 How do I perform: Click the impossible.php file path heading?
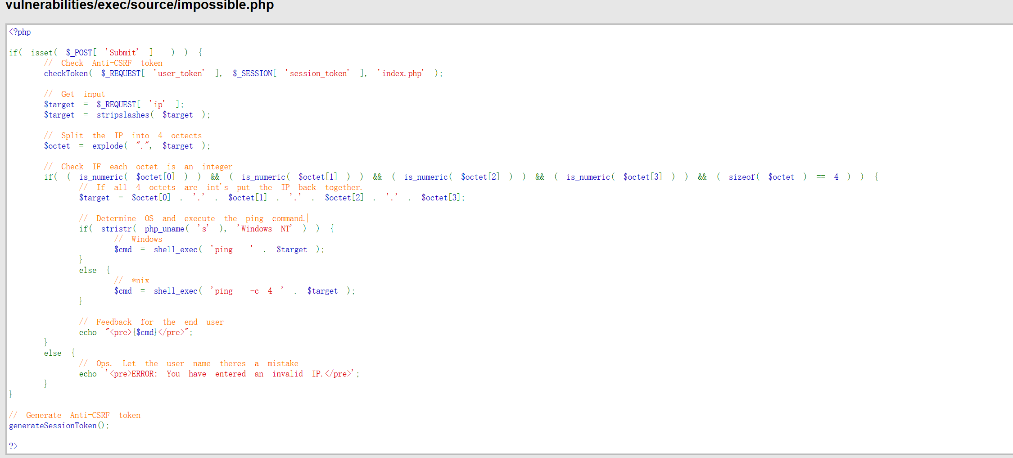140,6
